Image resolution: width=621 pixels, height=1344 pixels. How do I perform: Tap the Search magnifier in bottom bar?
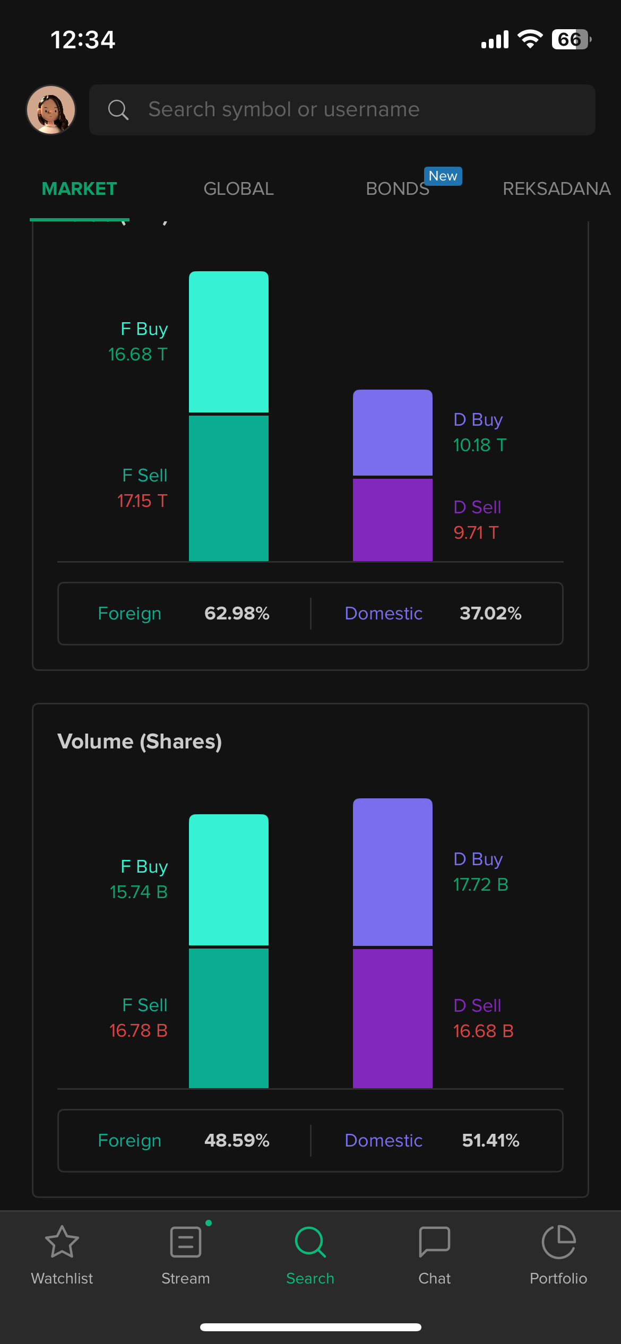310,1242
